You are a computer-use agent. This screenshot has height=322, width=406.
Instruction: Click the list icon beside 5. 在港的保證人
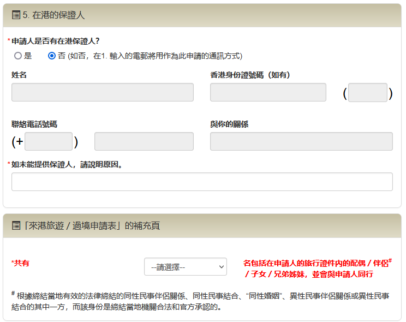[16, 15]
